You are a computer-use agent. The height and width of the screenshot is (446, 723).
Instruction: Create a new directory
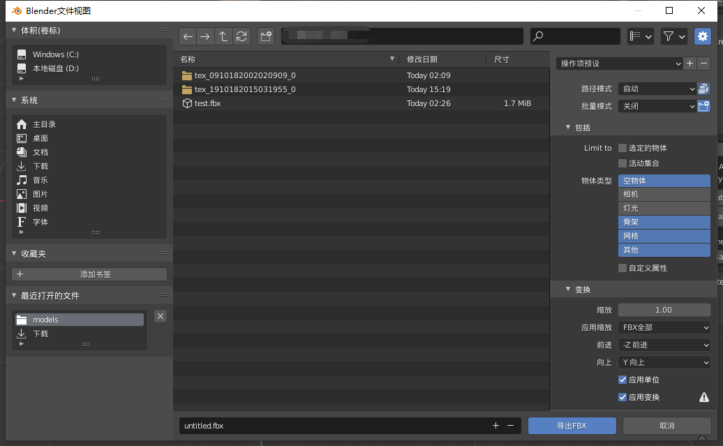[x=266, y=36]
